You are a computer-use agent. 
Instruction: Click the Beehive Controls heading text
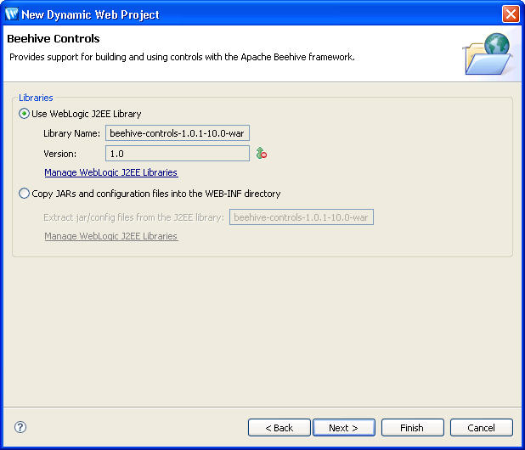pos(54,38)
